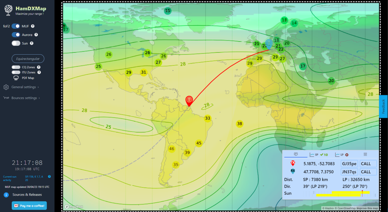Click the help icon next to CQ Zones
Viewport: 388px width, 212px height.
(38, 67)
